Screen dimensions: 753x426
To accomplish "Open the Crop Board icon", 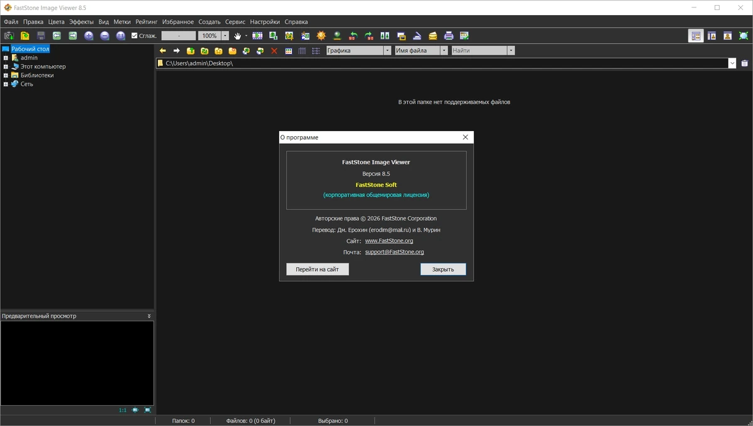I will click(289, 36).
